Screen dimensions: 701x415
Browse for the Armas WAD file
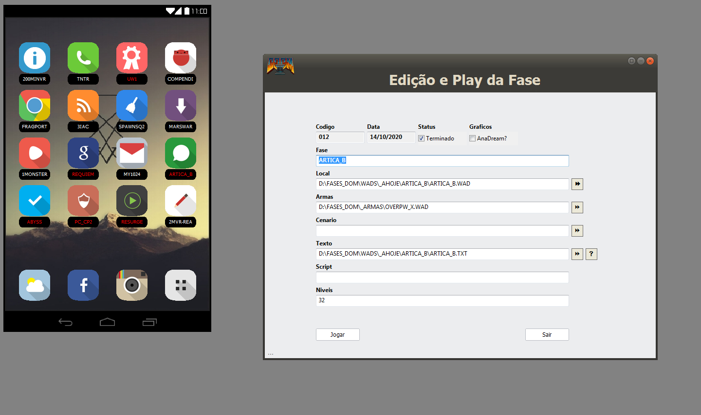pyautogui.click(x=577, y=207)
